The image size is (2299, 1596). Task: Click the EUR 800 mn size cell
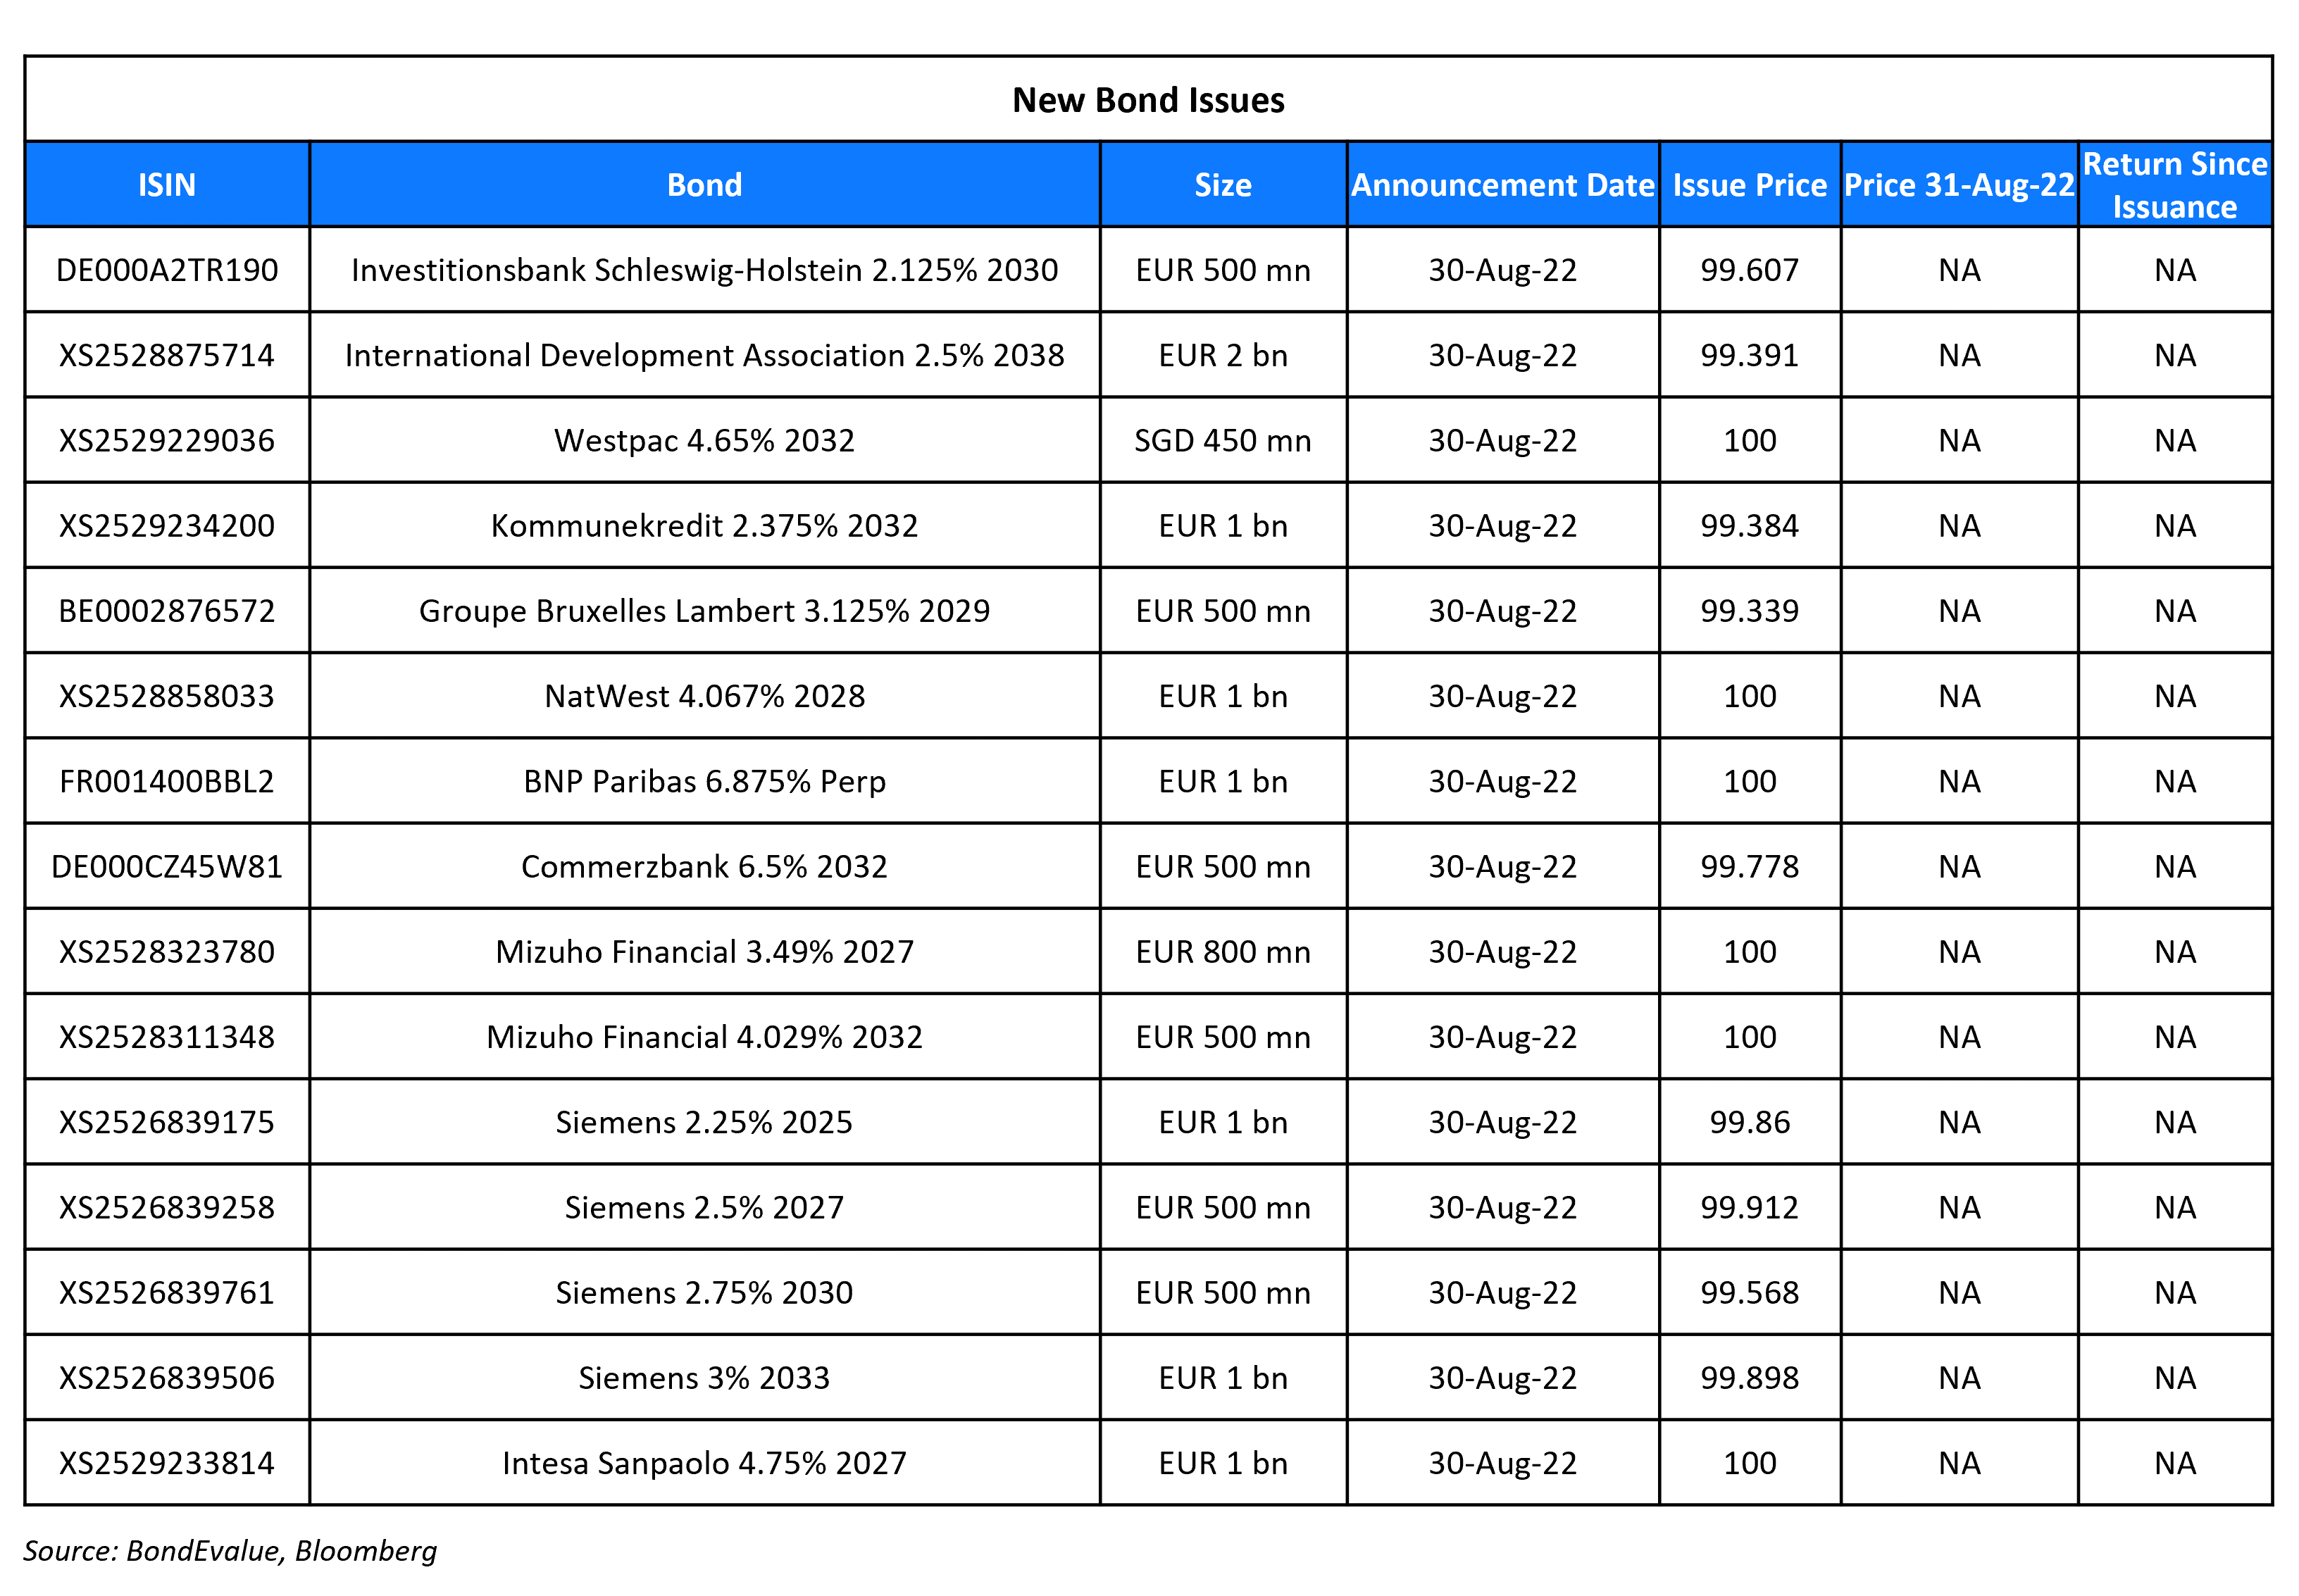pos(1222,952)
